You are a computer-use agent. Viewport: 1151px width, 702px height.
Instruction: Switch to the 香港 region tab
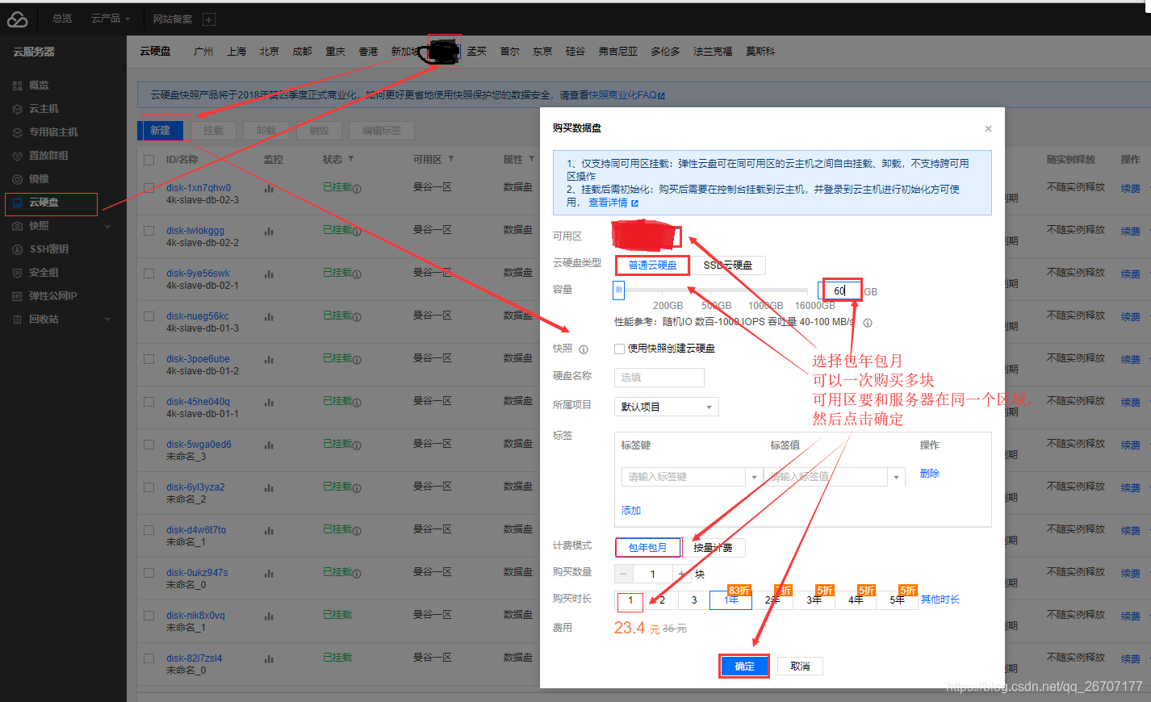click(x=368, y=51)
